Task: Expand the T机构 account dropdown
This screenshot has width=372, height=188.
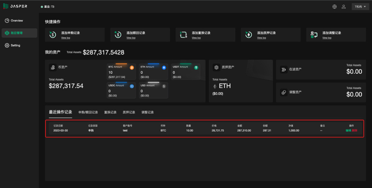Action: pyautogui.click(x=360, y=6)
